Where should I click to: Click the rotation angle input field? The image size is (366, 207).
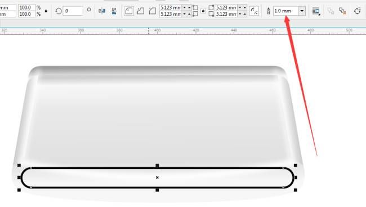click(73, 11)
